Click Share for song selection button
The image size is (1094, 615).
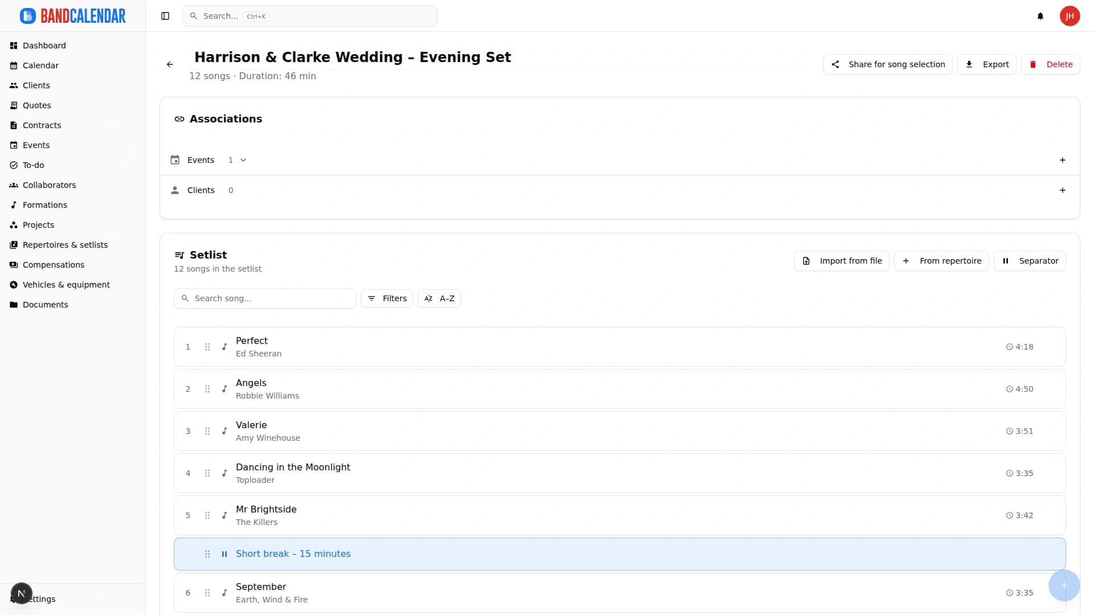pos(888,64)
